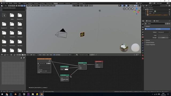This screenshot has width=171, height=96.
Task: Open World properties tab icon
Action: click(x=143, y=37)
